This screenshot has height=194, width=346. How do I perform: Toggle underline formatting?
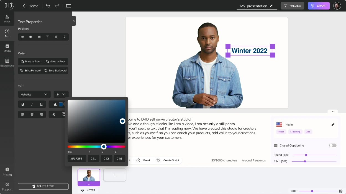click(x=41, y=104)
